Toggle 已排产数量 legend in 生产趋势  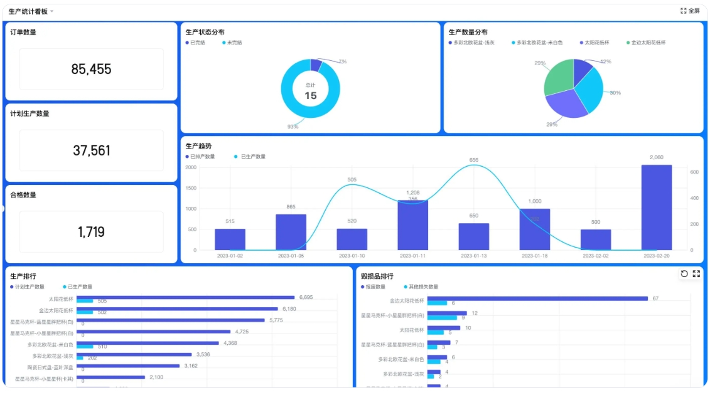point(200,157)
